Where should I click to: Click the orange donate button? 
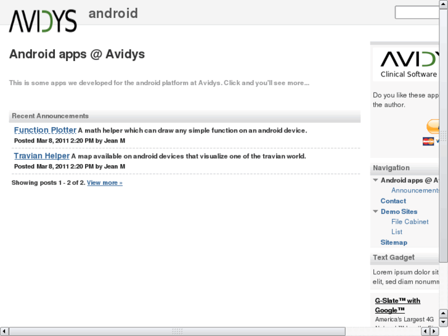click(433, 126)
